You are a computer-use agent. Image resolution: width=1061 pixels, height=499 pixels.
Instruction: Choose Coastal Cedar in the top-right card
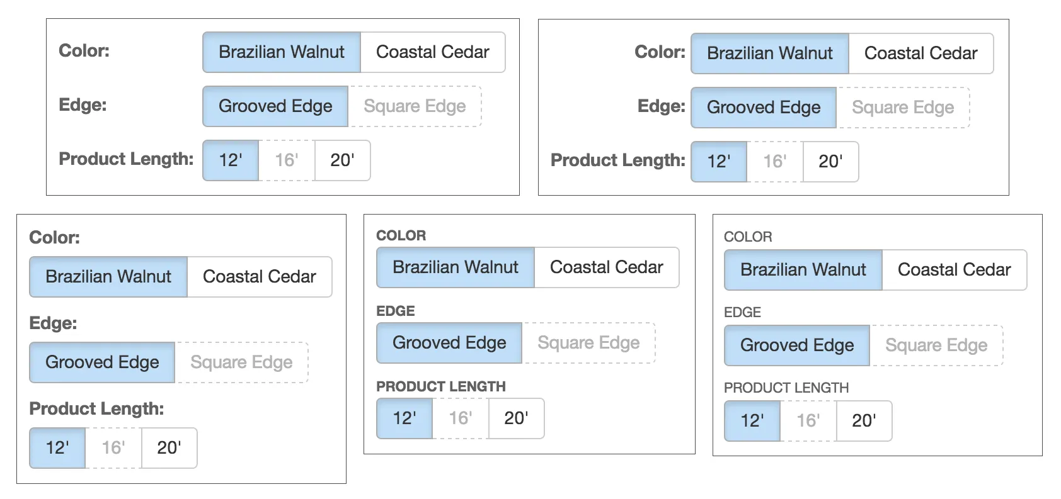921,53
